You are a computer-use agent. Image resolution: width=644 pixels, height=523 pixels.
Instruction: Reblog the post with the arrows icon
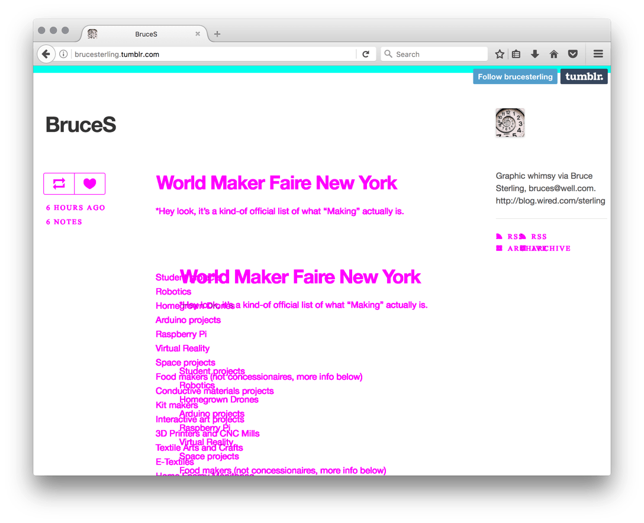coord(59,183)
